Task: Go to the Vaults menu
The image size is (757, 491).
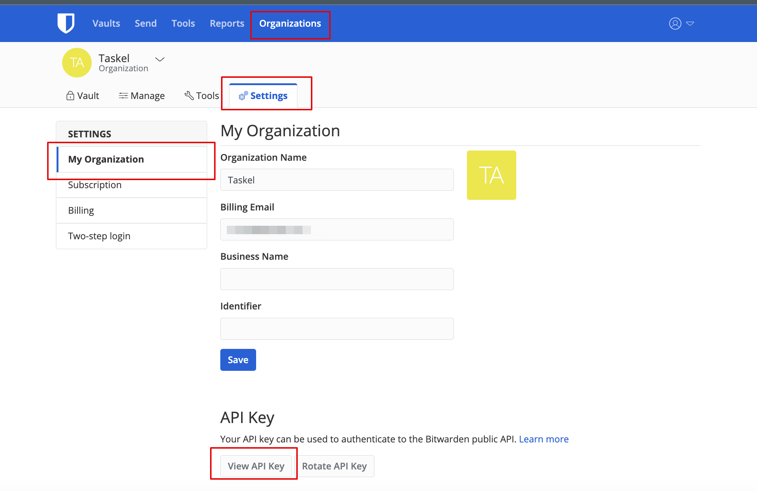Action: point(106,23)
